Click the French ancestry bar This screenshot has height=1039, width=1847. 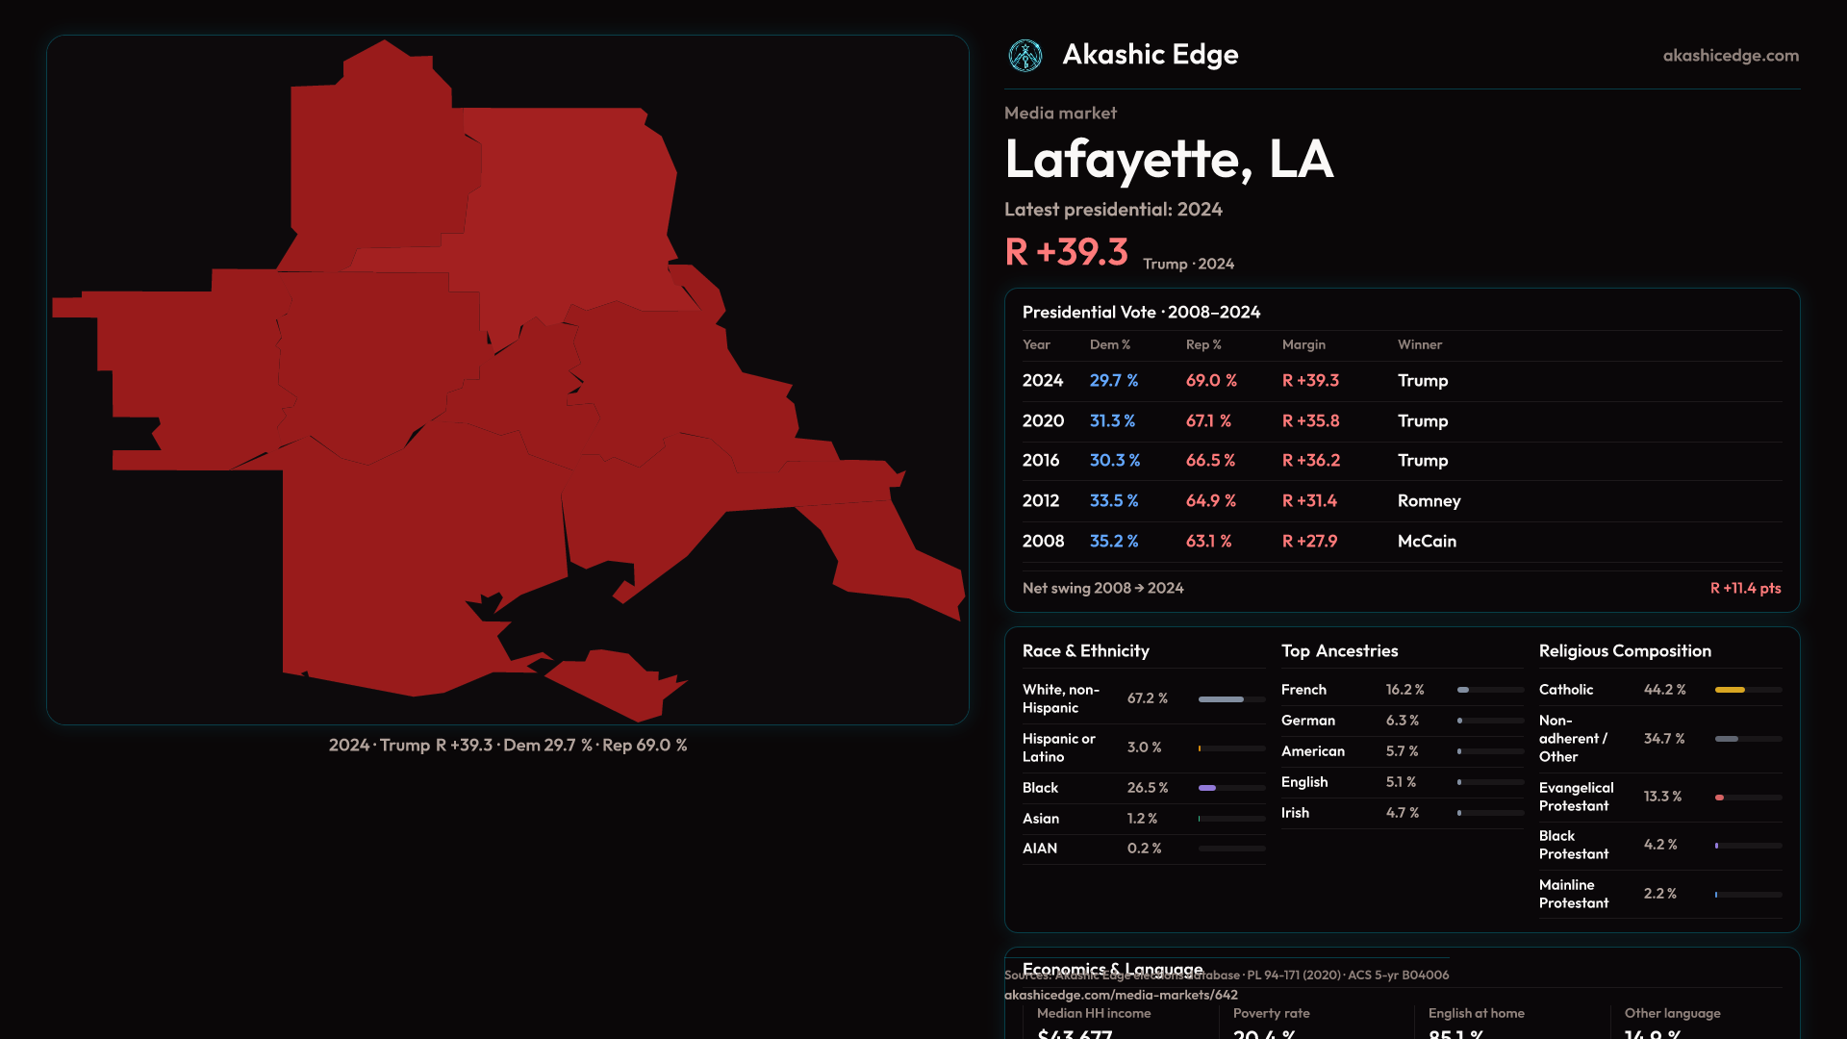[1463, 690]
